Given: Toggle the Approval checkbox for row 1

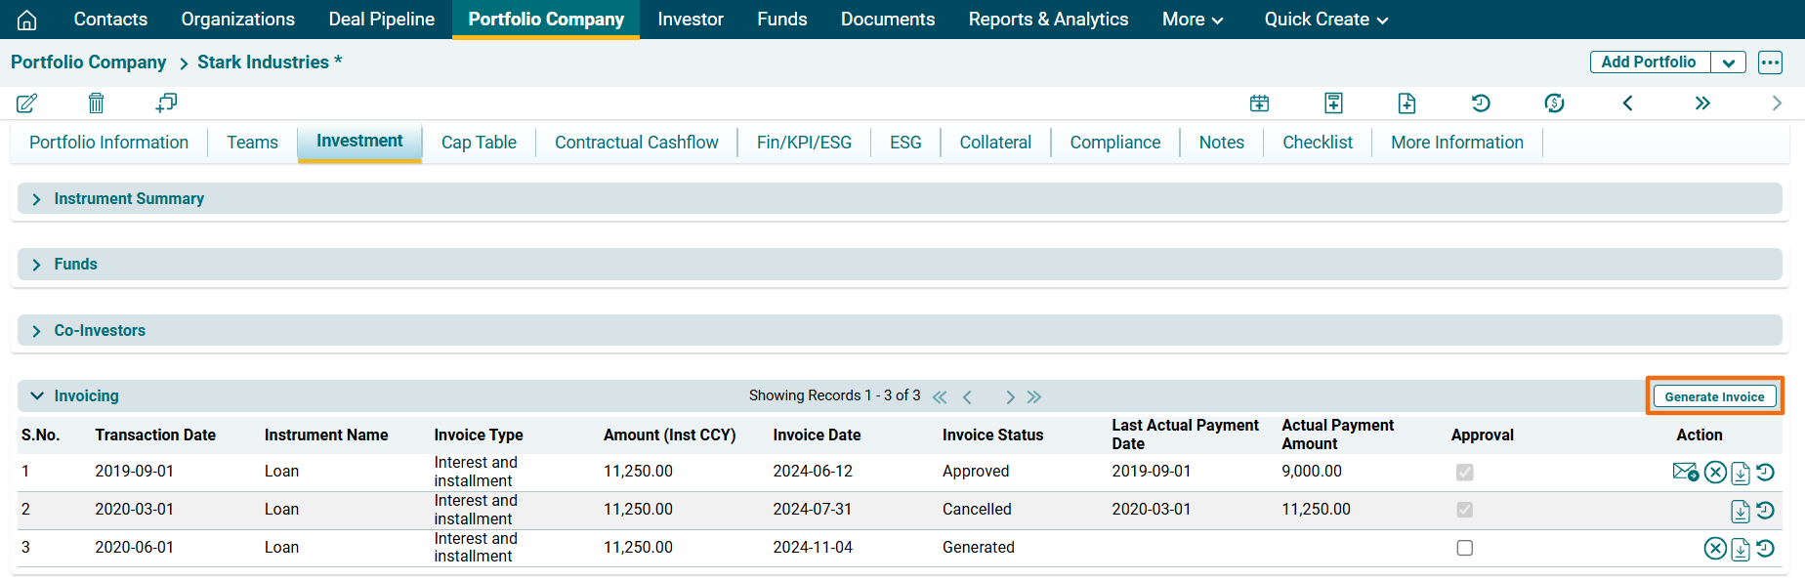Looking at the screenshot, I should pyautogui.click(x=1464, y=473).
